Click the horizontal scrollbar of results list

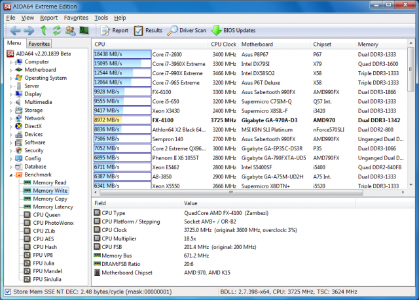(231, 192)
